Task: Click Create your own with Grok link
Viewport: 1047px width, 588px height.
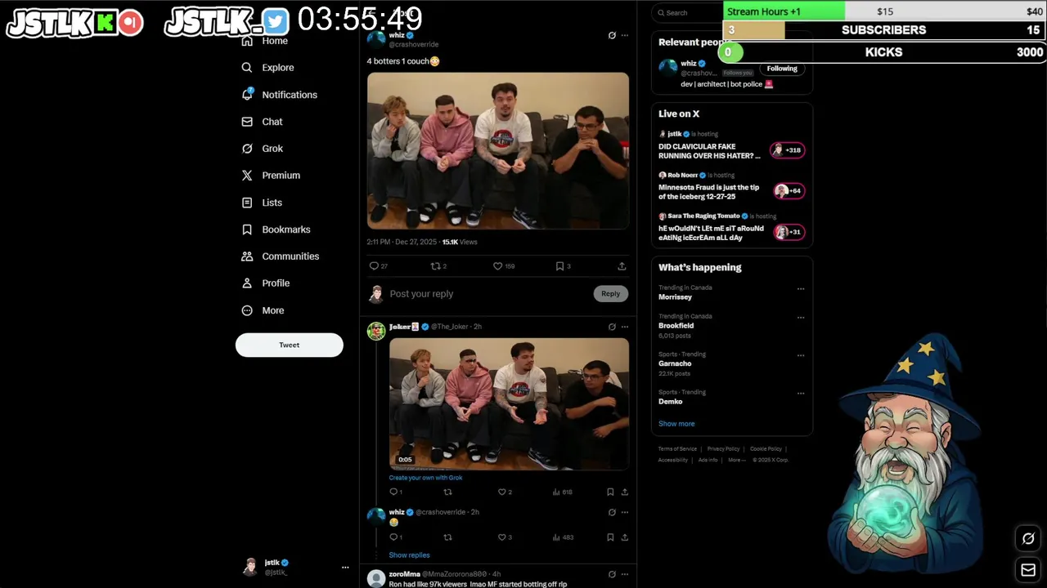Action: coord(425,478)
